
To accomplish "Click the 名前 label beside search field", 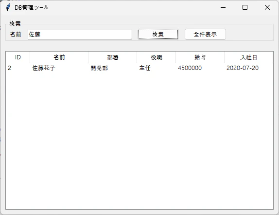I will (x=16, y=35).
